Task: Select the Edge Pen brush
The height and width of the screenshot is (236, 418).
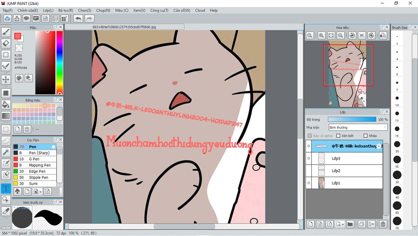Action: [x=35, y=171]
